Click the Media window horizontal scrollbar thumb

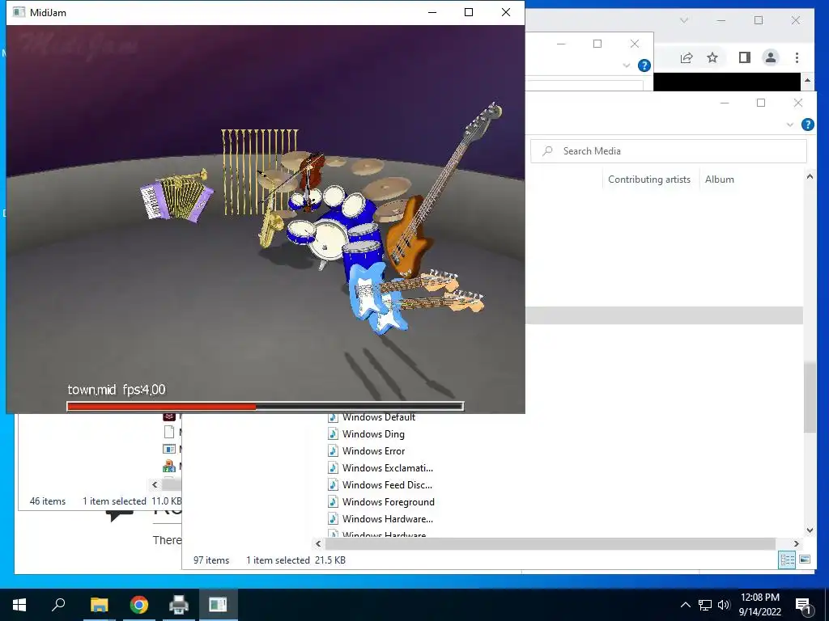click(x=550, y=543)
